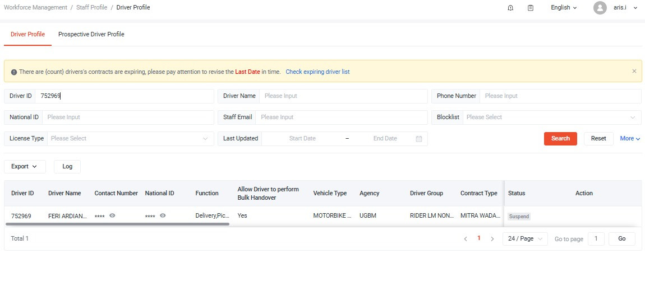Expand More search filters

click(x=630, y=139)
